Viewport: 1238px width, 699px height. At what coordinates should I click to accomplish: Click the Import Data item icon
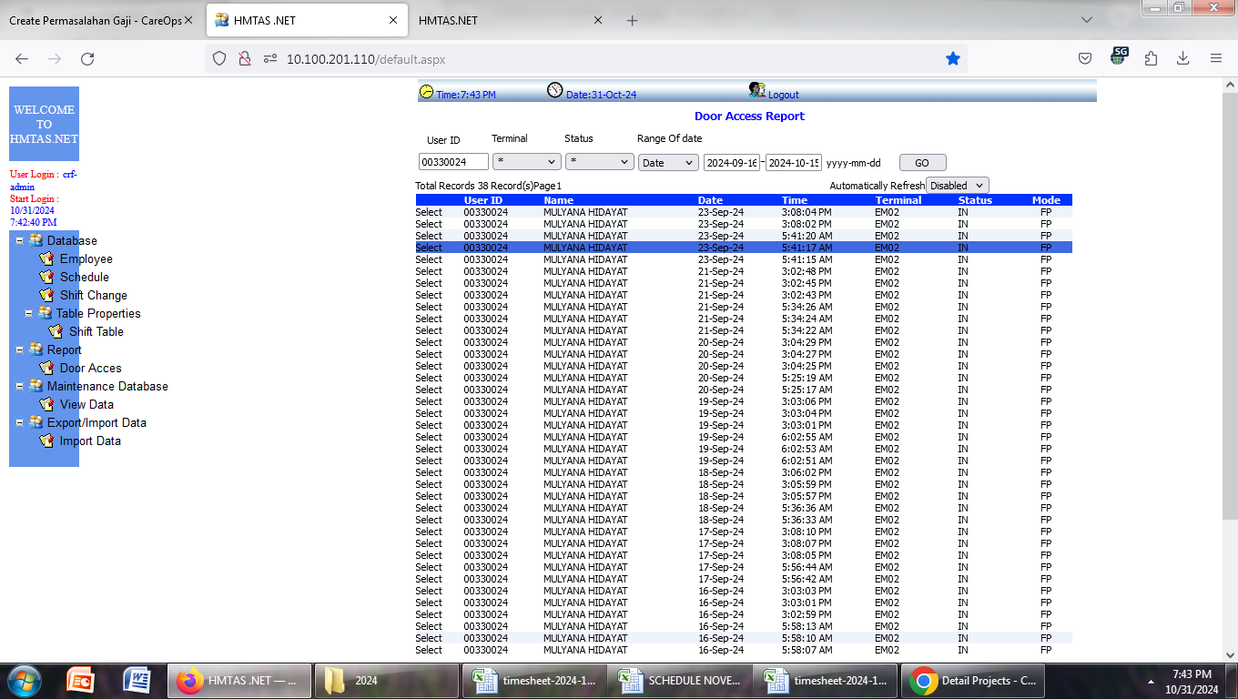coord(46,441)
